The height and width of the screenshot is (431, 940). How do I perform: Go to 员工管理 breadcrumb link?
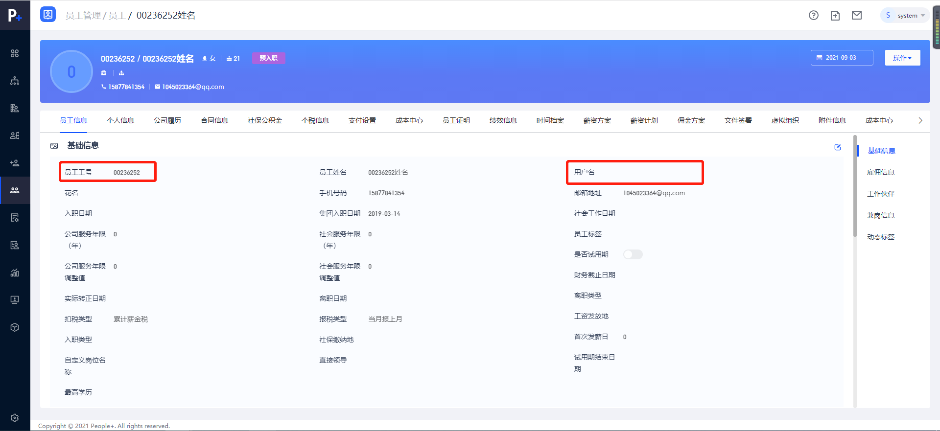click(x=83, y=16)
